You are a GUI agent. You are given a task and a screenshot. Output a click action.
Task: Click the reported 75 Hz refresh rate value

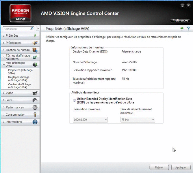click(125, 79)
